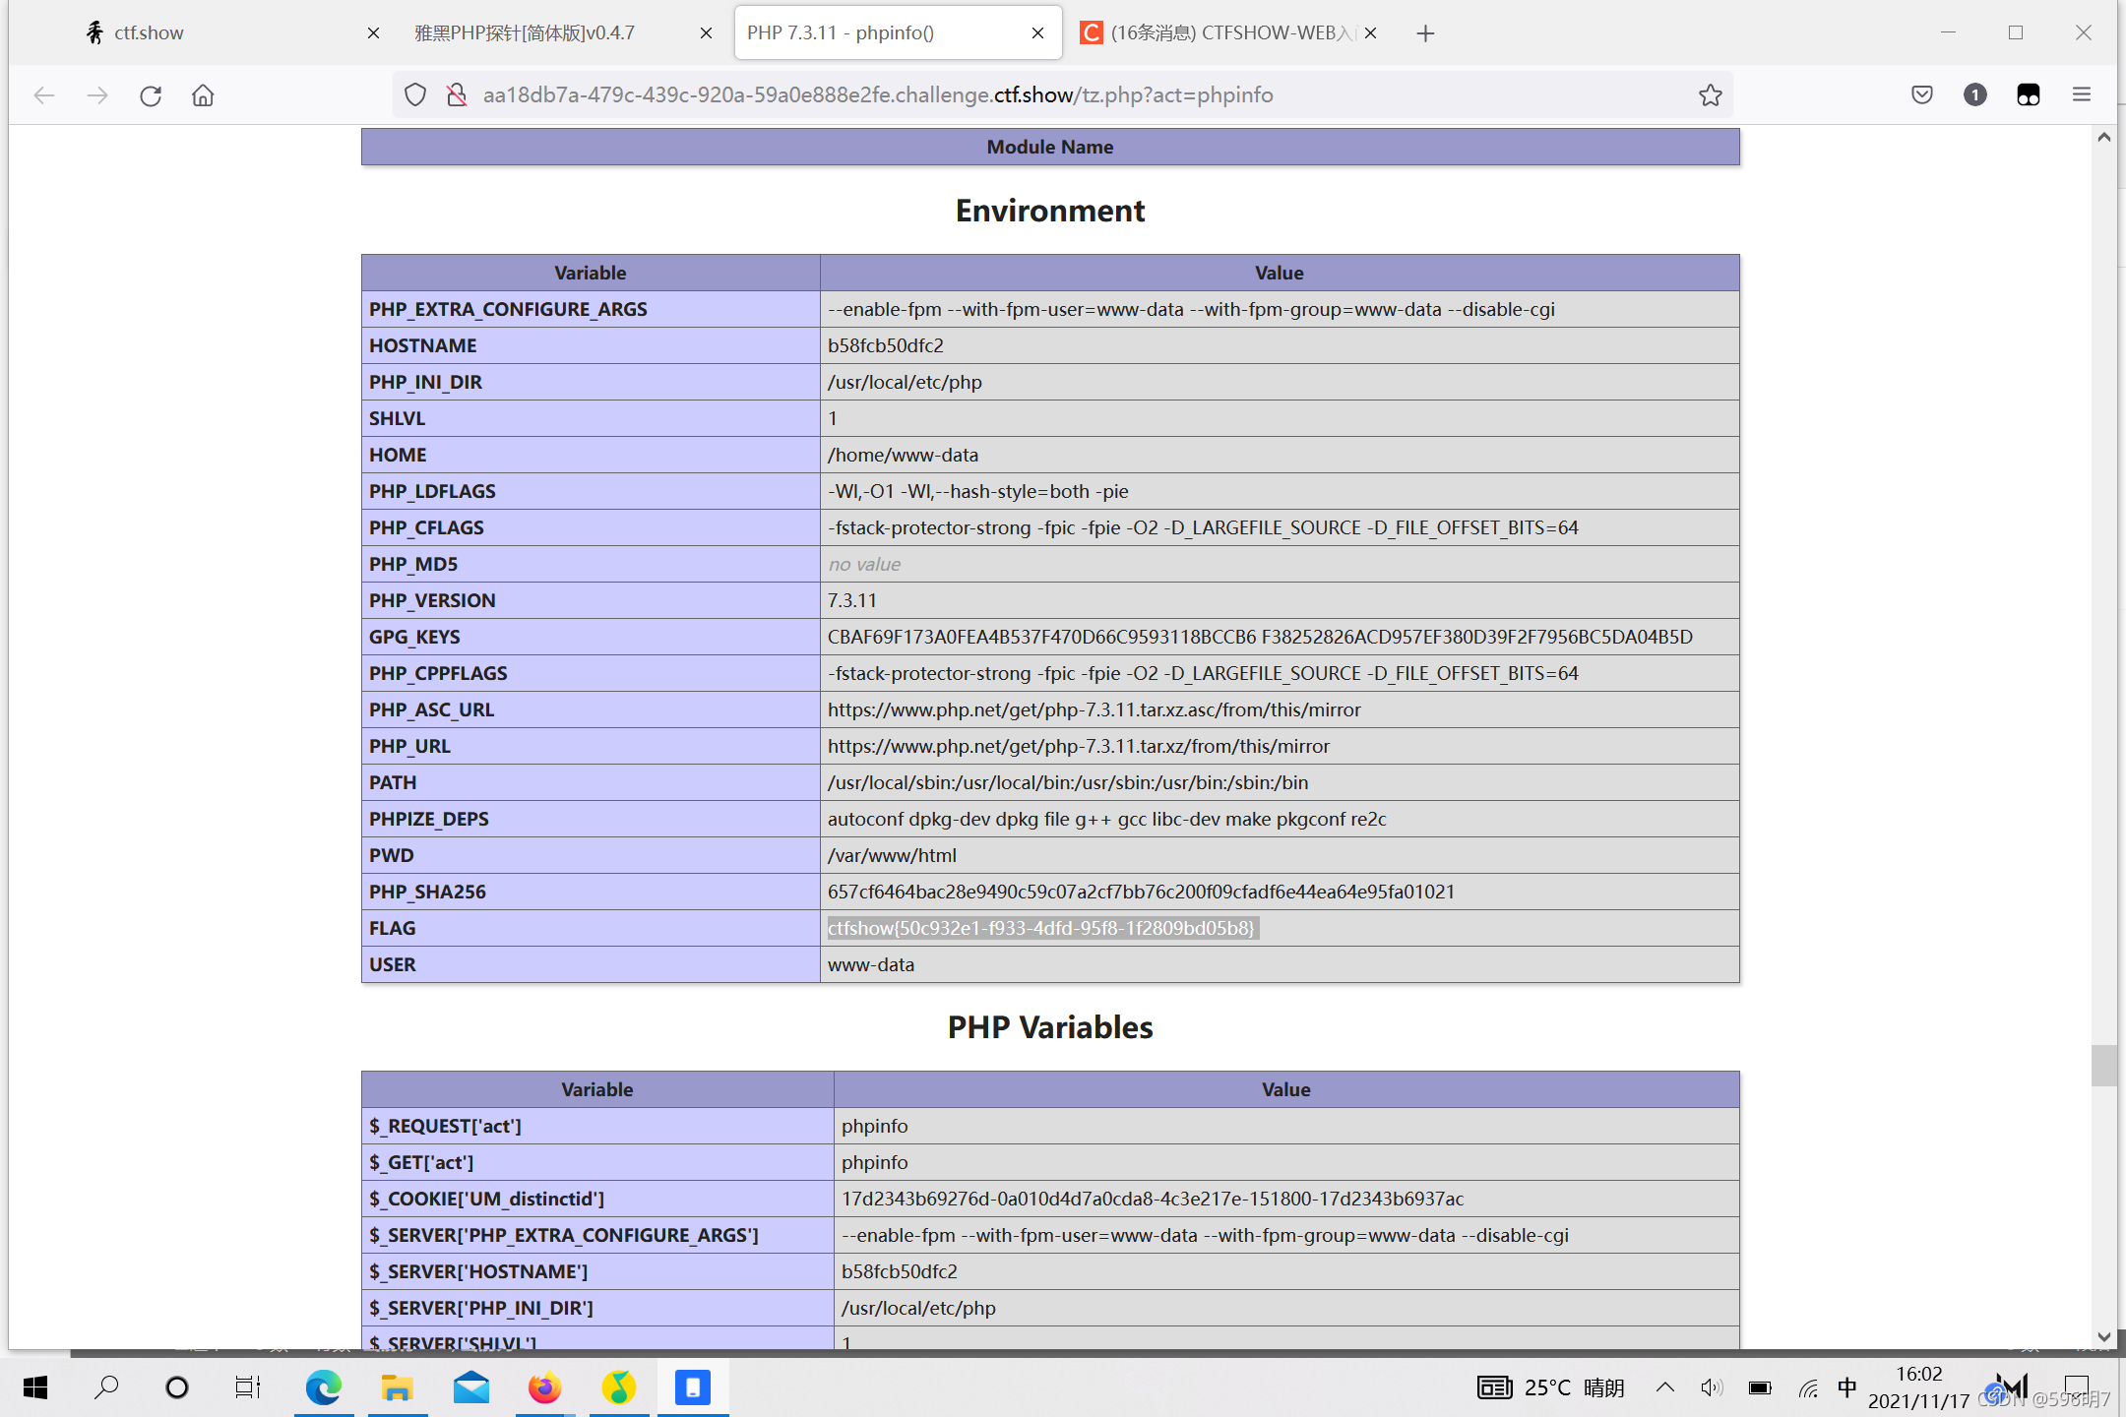
Task: Open the Windows Start menu
Action: 35,1388
